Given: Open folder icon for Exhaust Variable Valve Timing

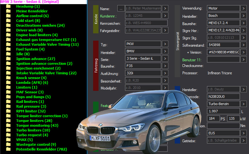Looking at the screenshot, I should tap(8, 44).
